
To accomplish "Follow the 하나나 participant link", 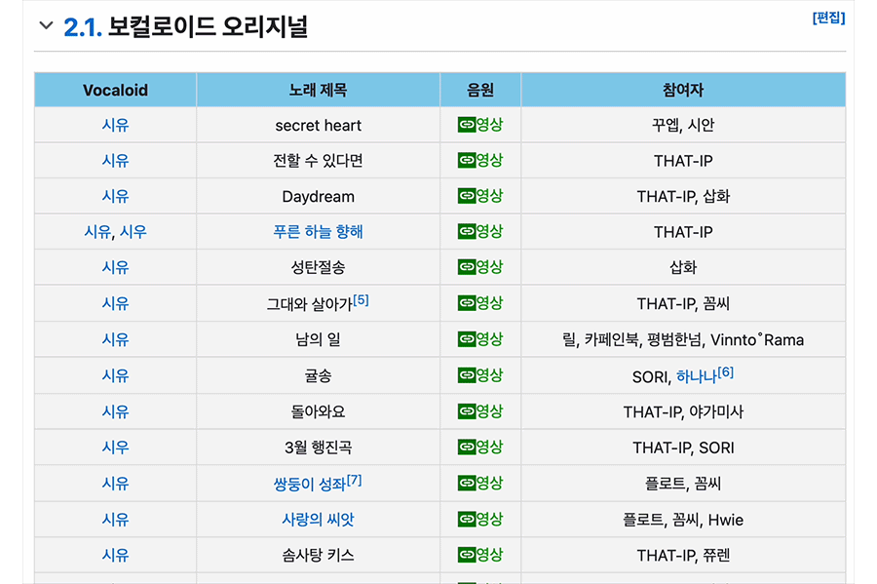I will [696, 376].
